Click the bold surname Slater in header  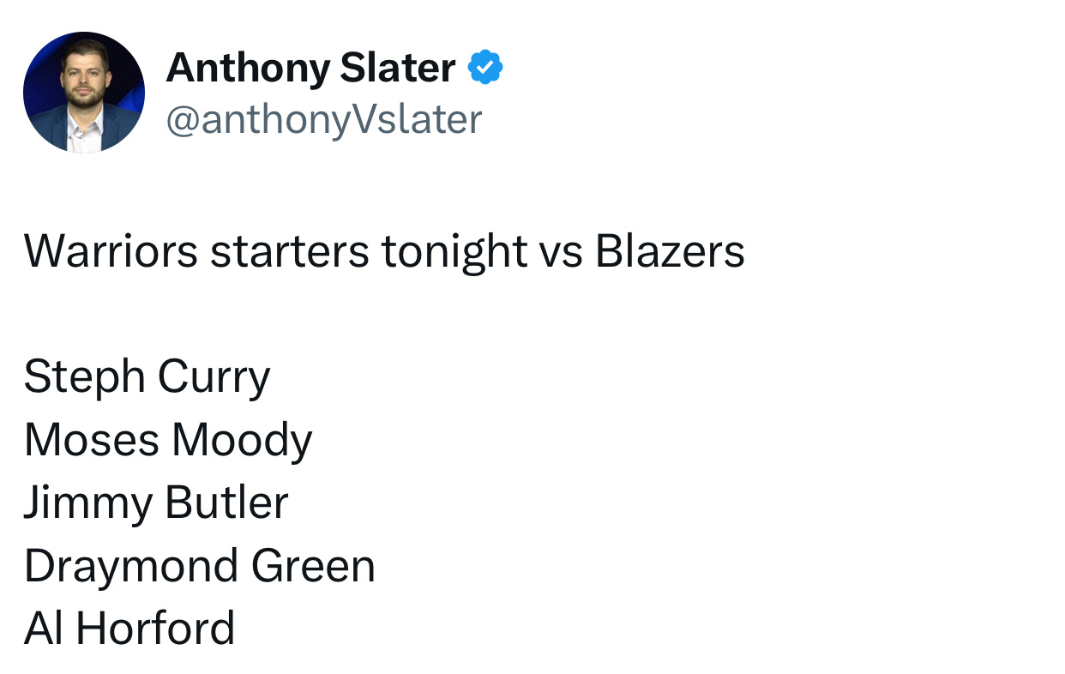tap(398, 68)
